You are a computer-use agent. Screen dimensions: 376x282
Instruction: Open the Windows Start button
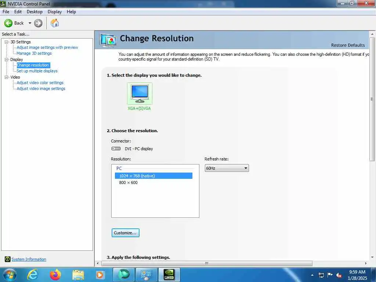10,275
